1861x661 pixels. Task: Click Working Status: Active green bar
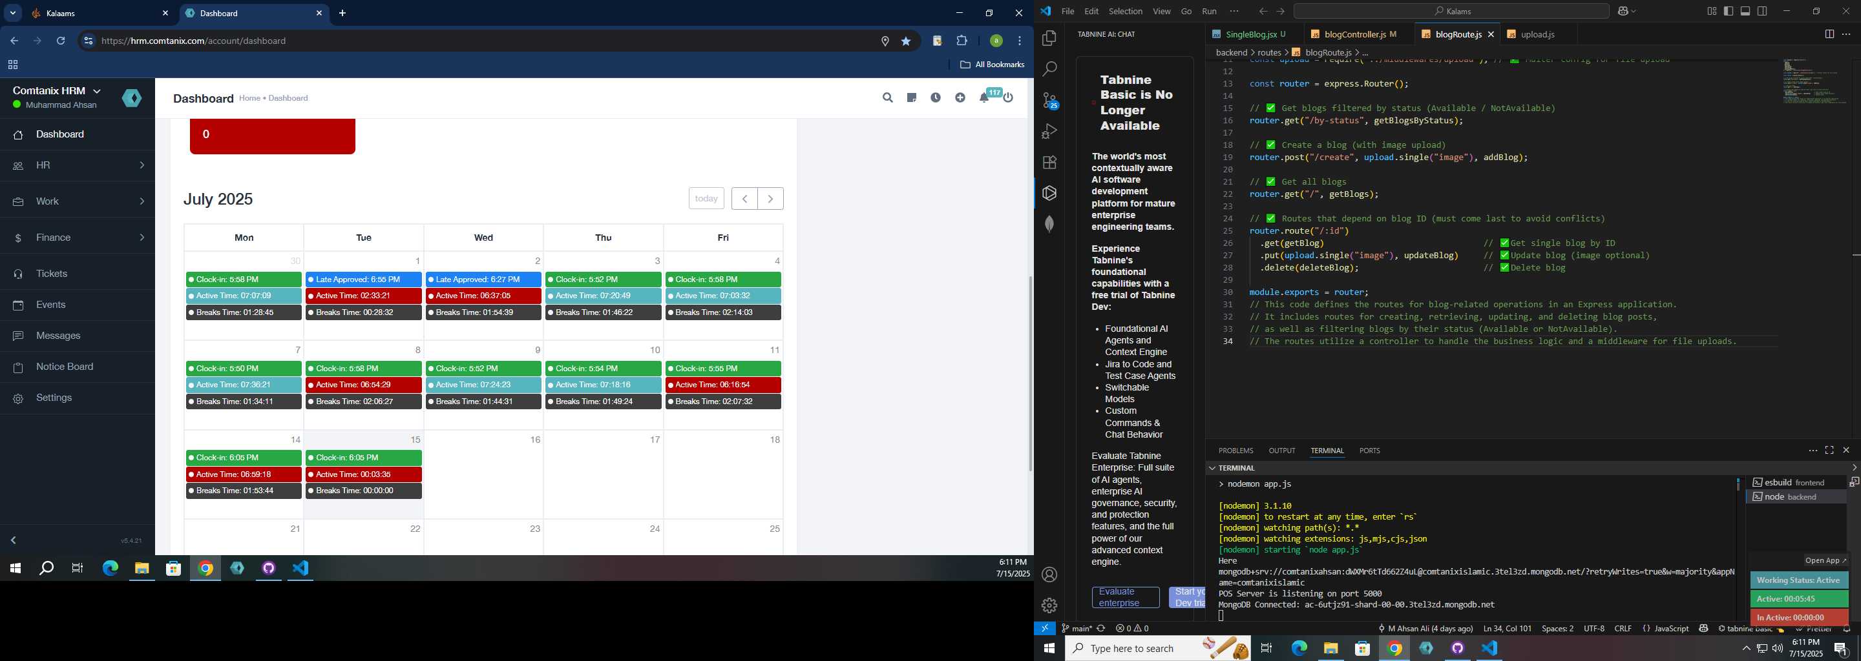click(1798, 580)
